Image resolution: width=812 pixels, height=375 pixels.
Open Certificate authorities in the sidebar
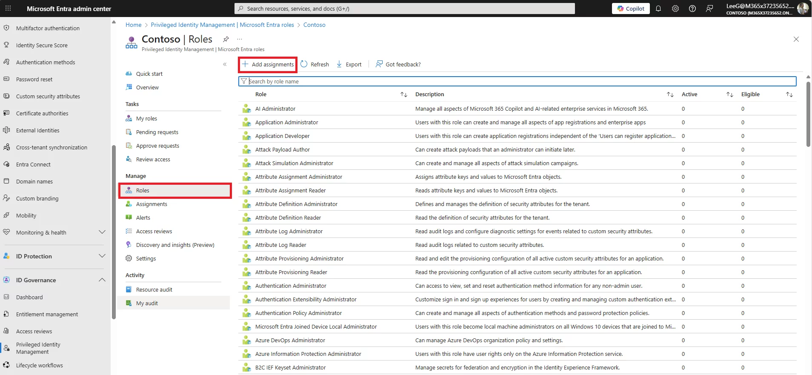(x=42, y=113)
